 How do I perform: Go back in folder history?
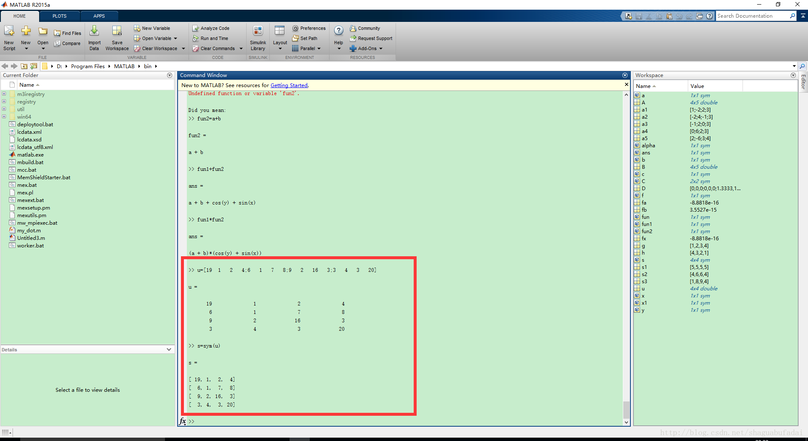[5, 66]
